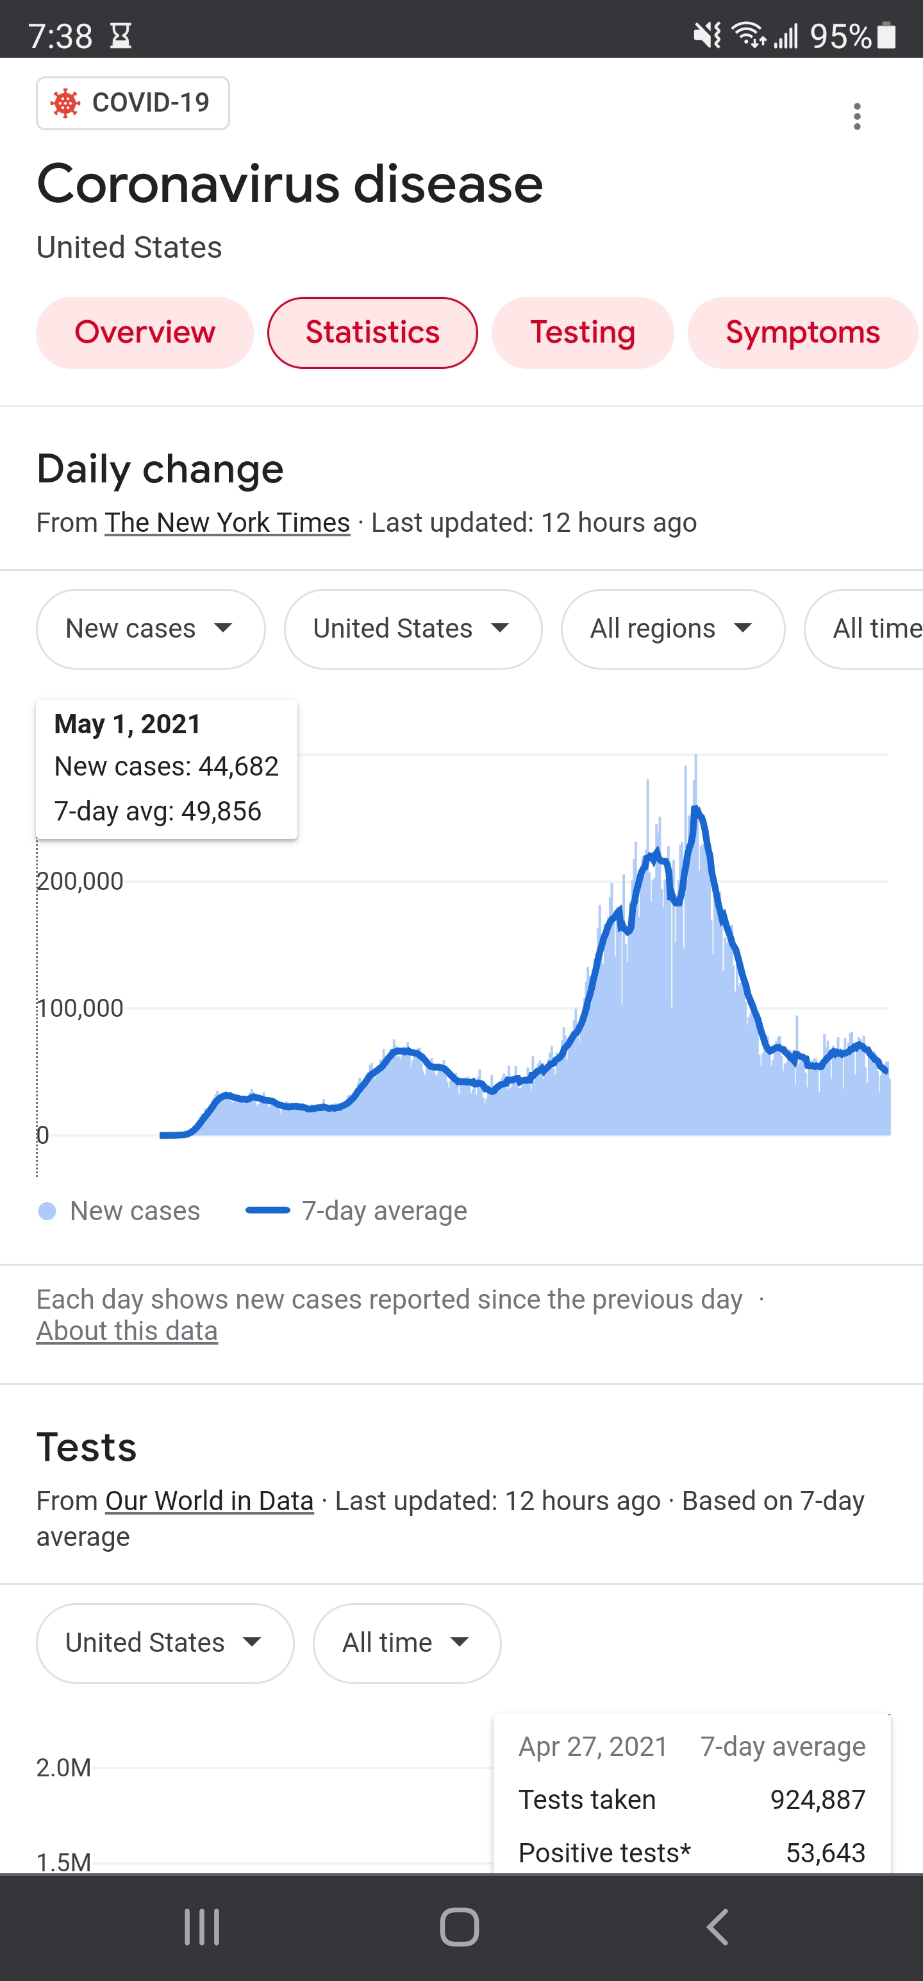Open the Testing tab
The width and height of the screenshot is (923, 1981).
point(583,333)
